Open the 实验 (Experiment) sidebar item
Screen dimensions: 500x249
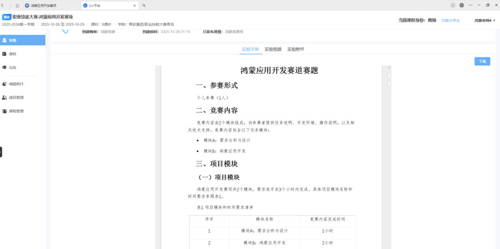tap(12, 40)
